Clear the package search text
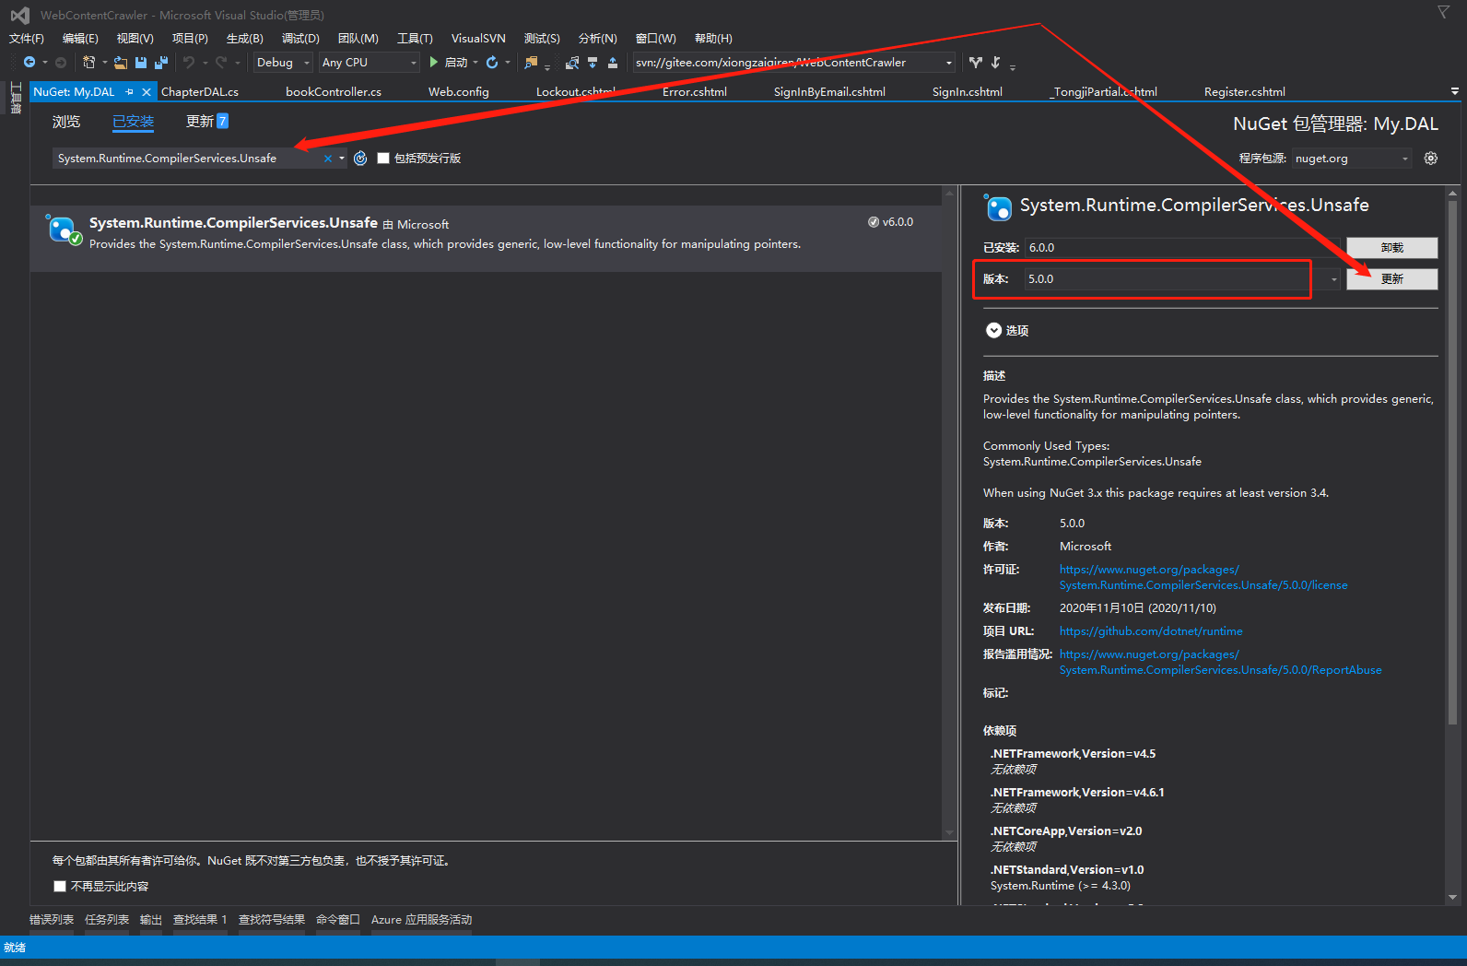 (x=327, y=159)
